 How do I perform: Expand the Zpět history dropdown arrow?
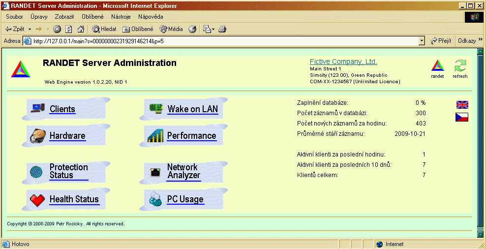[30, 29]
